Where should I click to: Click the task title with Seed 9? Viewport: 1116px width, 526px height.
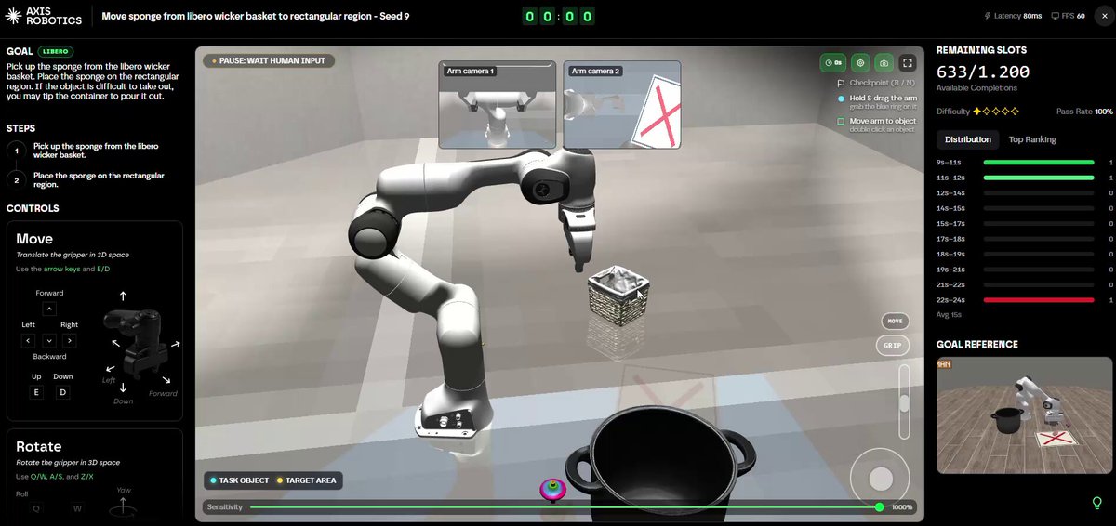pos(255,16)
